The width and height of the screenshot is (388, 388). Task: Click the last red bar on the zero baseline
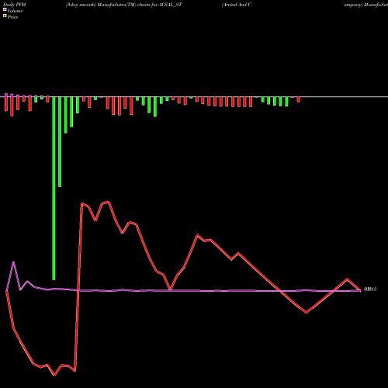pos(299,99)
